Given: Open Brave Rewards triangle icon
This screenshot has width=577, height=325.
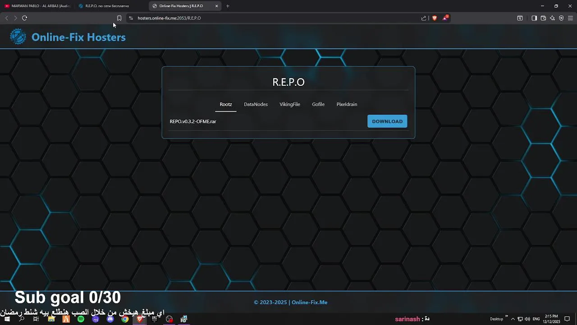Looking at the screenshot, I should coord(445,18).
